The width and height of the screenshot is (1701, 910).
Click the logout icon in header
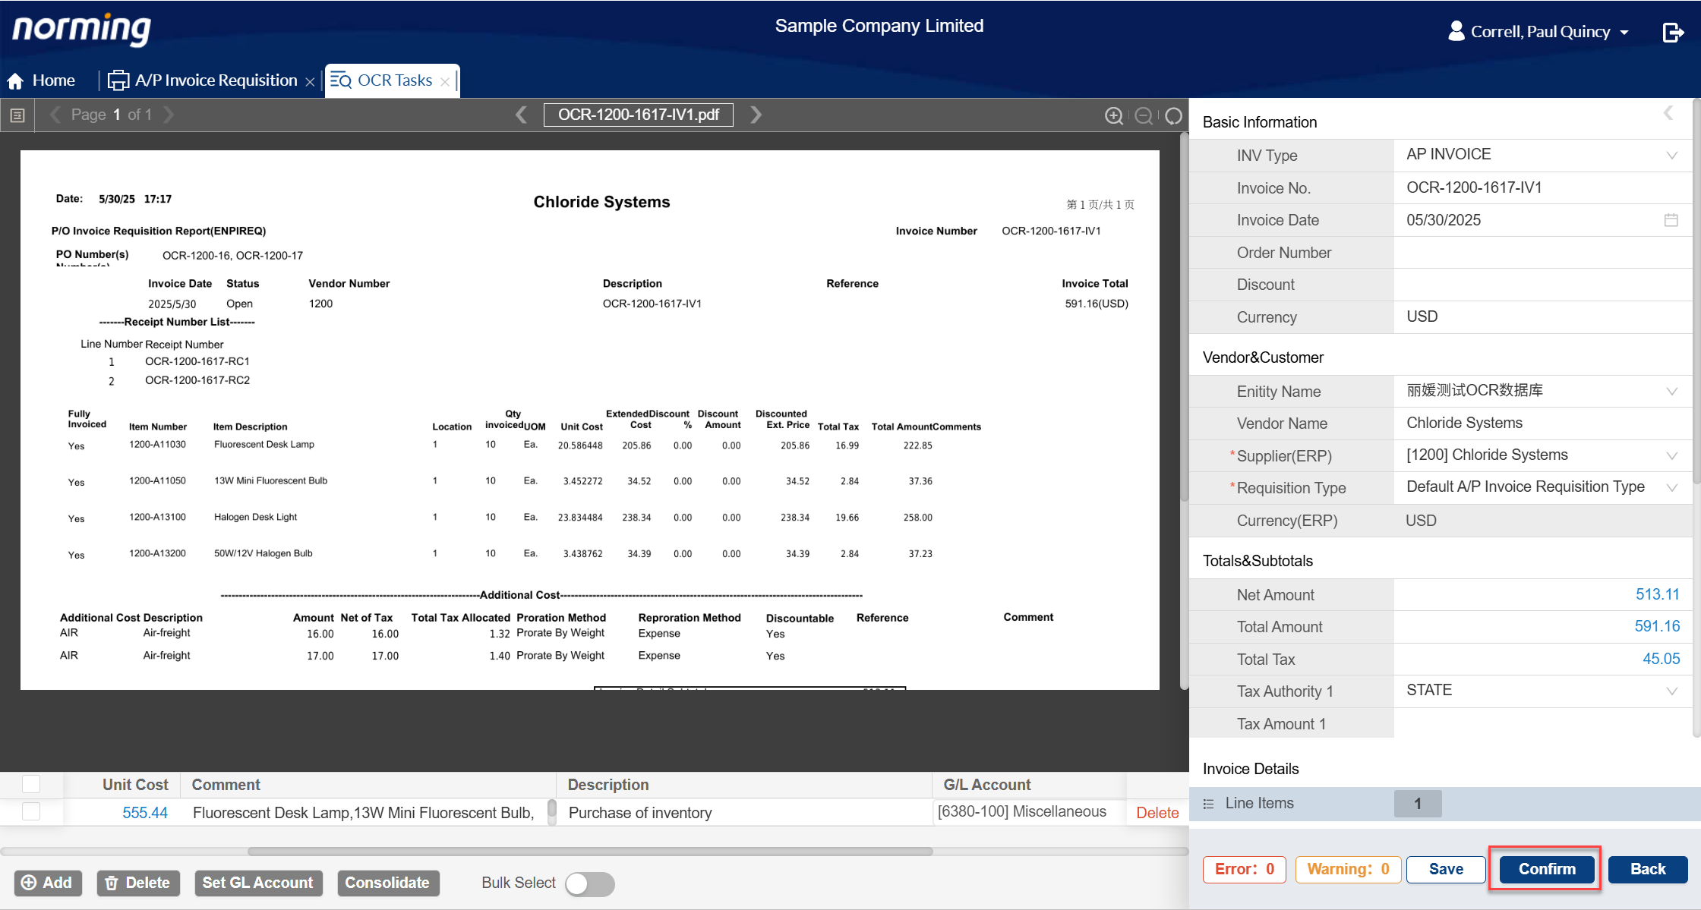point(1673,32)
